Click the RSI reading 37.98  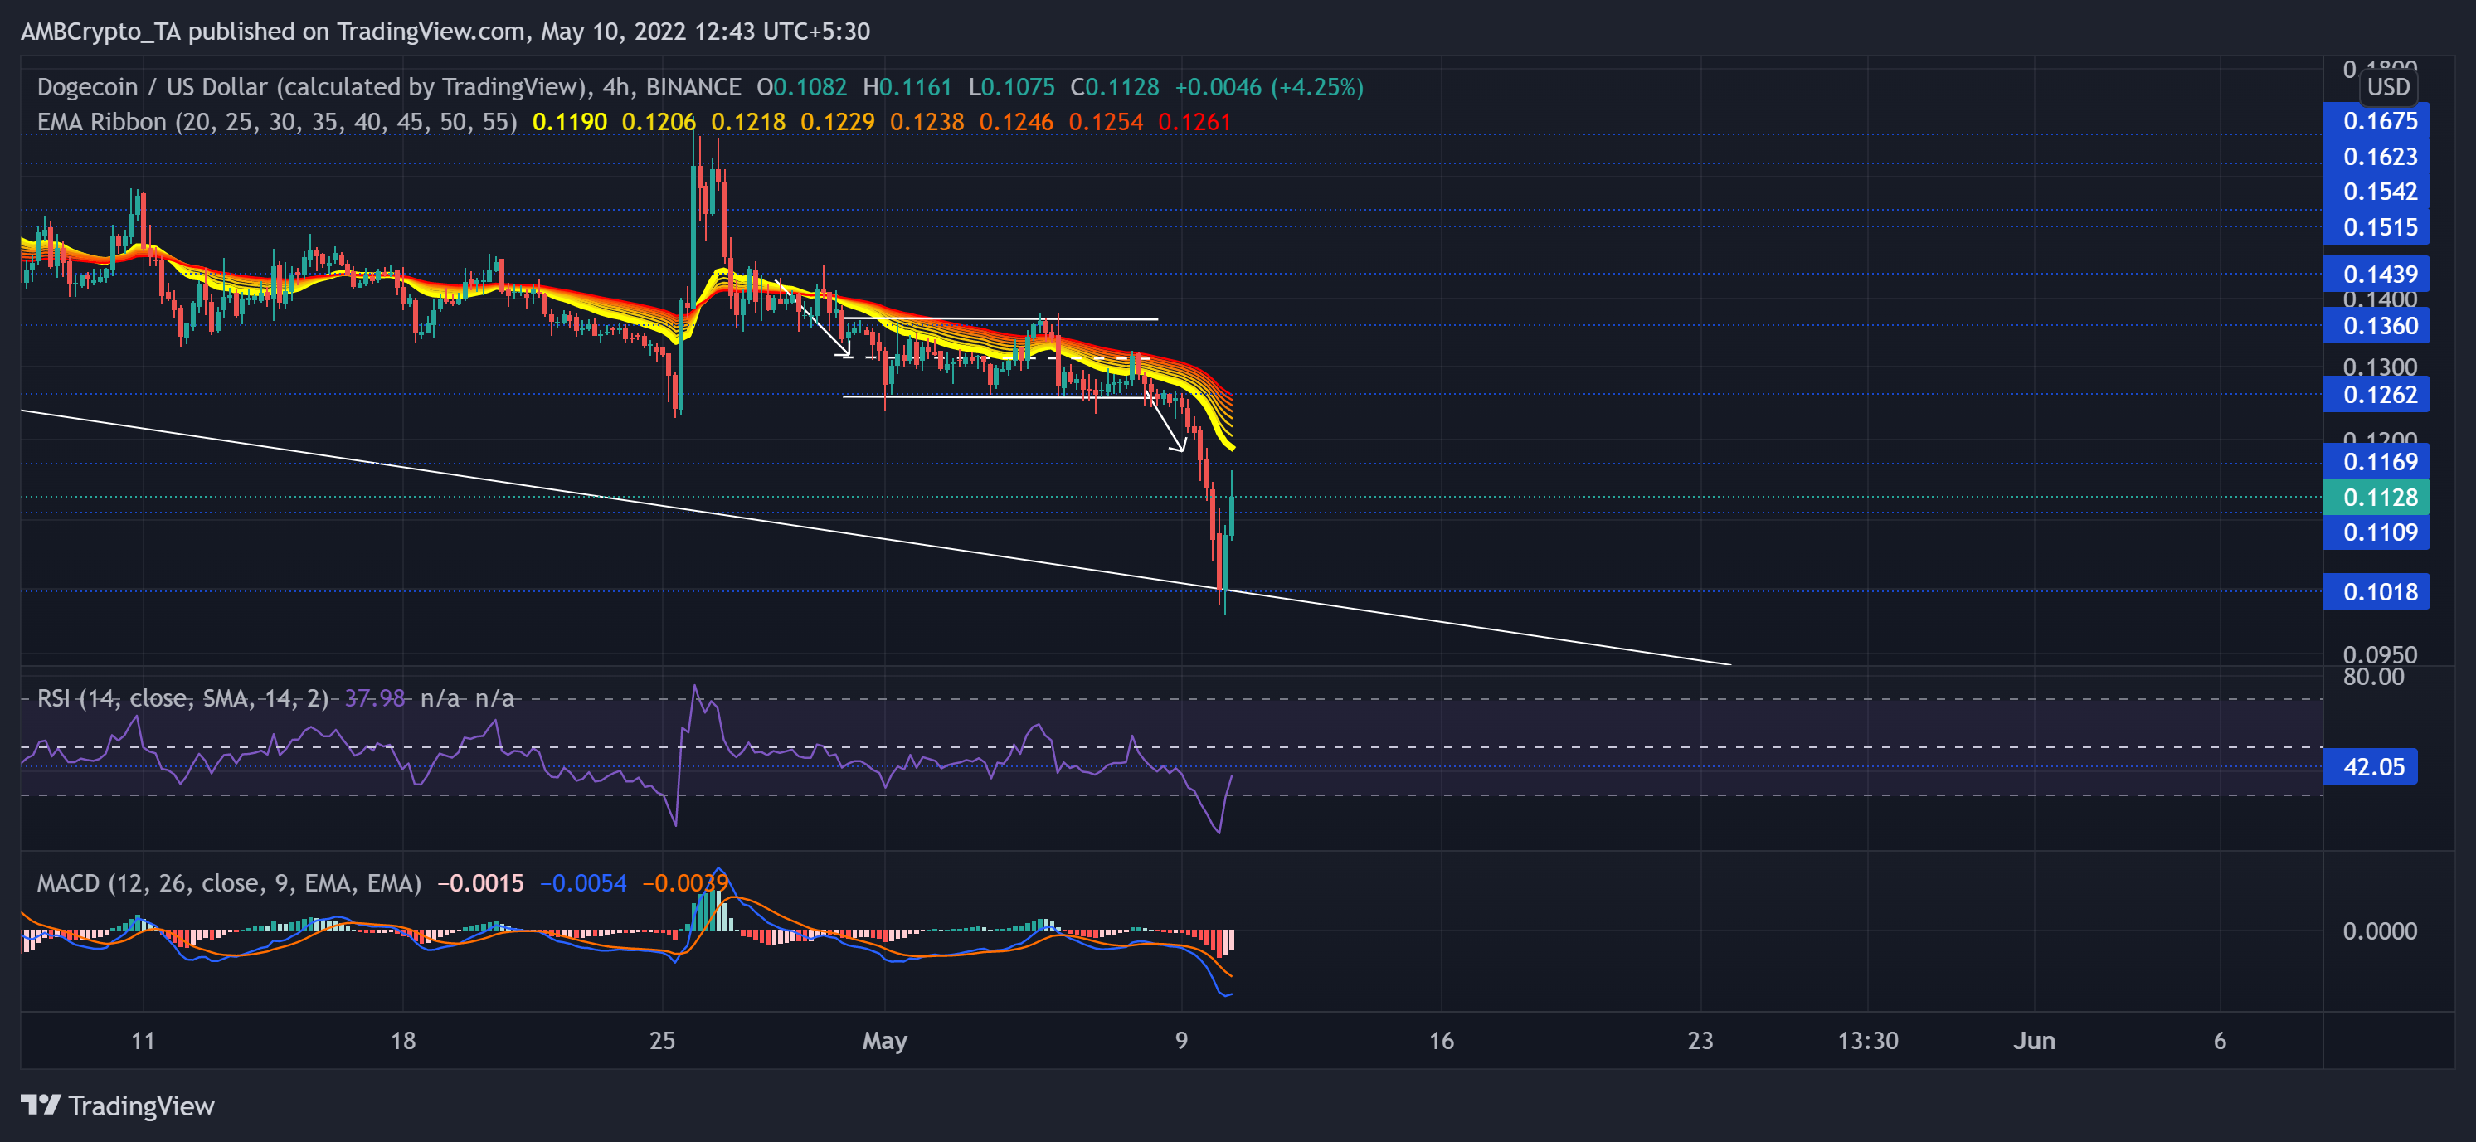coord(375,698)
